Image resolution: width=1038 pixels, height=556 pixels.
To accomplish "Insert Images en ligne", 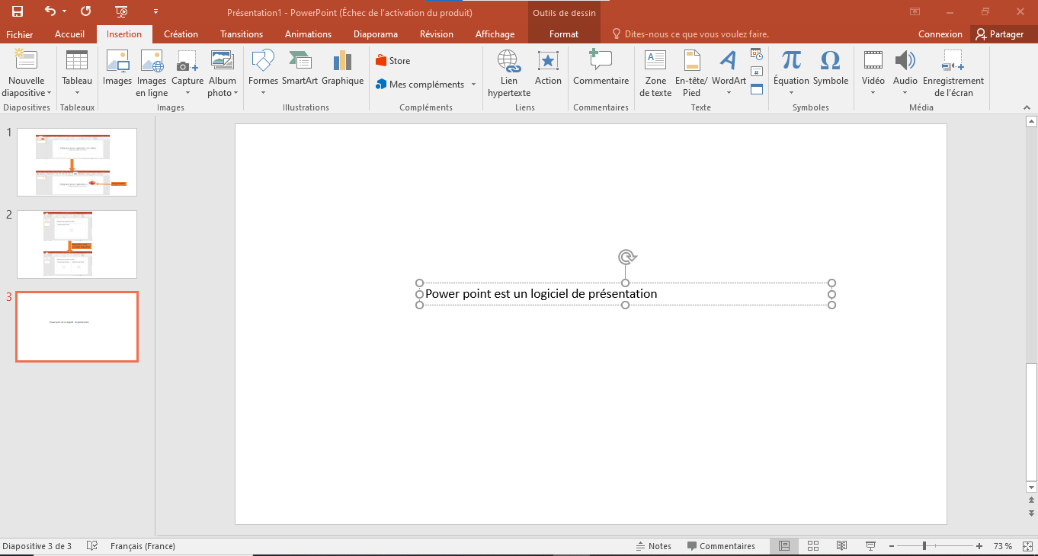I will (x=152, y=61).
